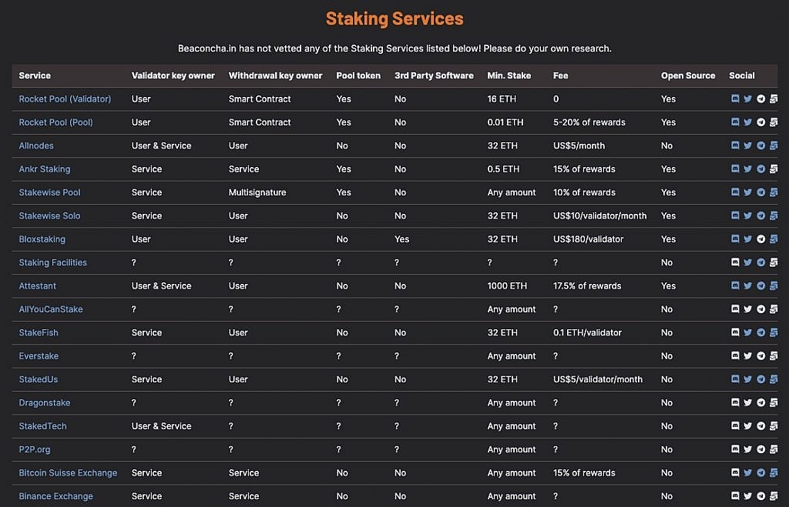Open Rocket Pool (Validator) Discord icon

(x=735, y=99)
